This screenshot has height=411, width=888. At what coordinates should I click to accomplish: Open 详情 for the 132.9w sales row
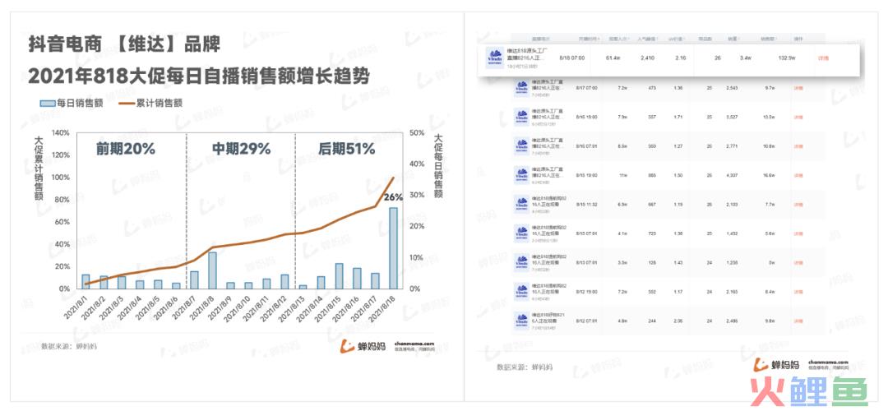823,58
